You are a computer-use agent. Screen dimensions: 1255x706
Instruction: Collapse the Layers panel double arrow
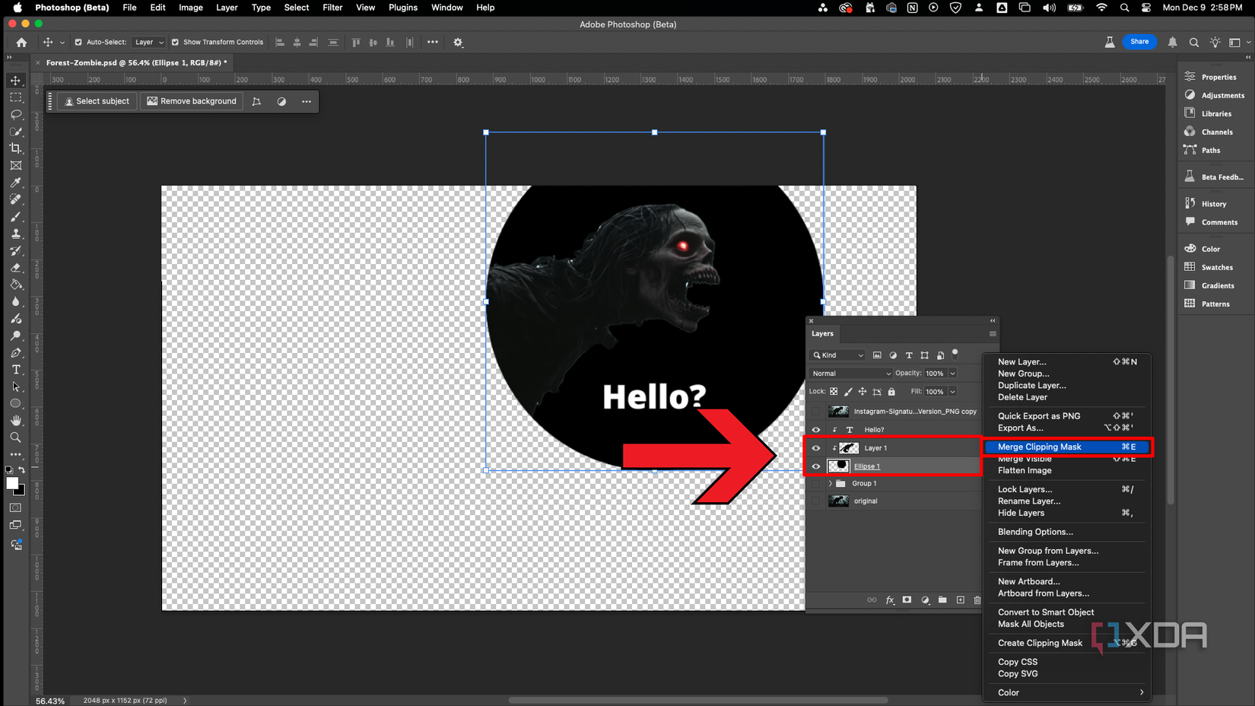click(x=993, y=321)
